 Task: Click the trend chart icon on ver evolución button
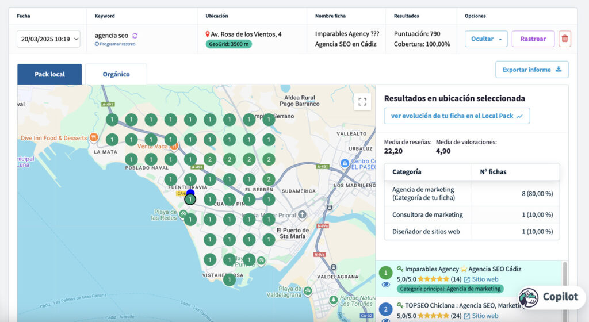click(519, 116)
